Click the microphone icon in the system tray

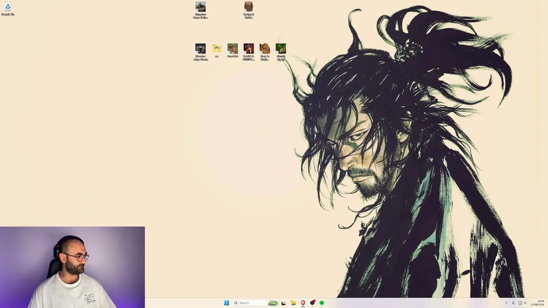click(x=513, y=303)
